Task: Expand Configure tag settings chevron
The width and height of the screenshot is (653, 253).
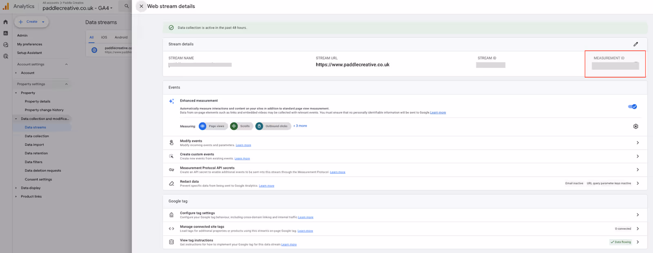Action: [637, 215]
